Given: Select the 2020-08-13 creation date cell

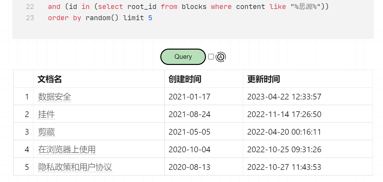Looking at the screenshot, I should pos(190,167).
